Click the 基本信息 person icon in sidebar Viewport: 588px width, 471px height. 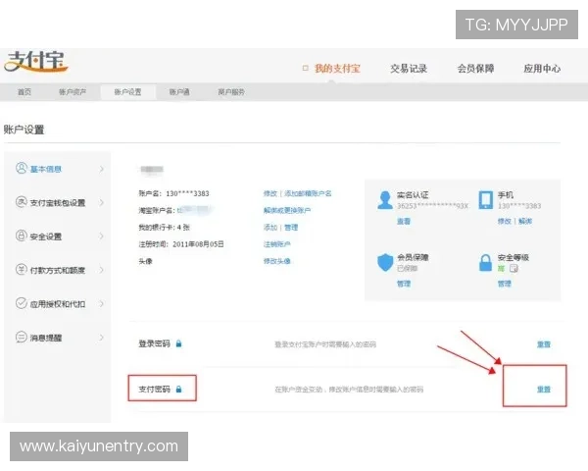point(22,168)
